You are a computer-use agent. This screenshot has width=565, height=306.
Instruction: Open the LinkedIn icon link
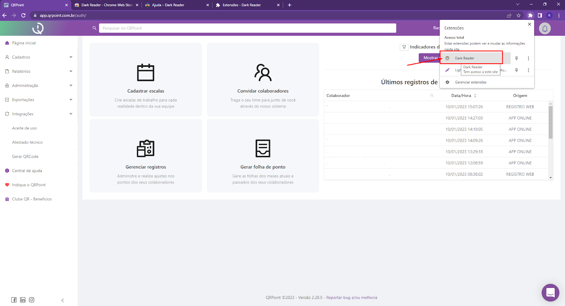[x=23, y=300]
